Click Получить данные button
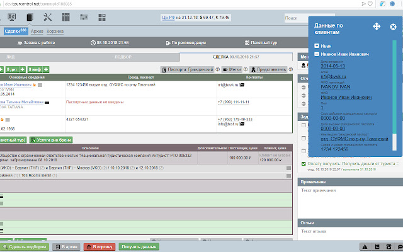The height and width of the screenshot is (252, 403). (x=139, y=247)
